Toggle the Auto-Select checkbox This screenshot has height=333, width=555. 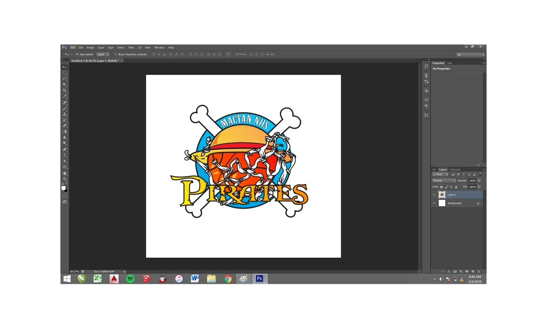(77, 54)
